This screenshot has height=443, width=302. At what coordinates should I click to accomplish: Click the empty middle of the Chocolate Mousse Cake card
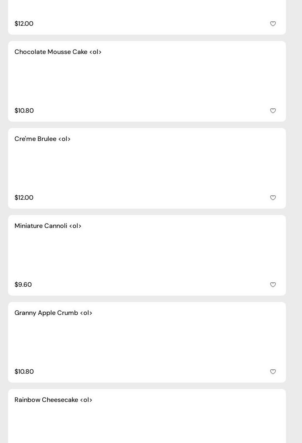(147, 81)
